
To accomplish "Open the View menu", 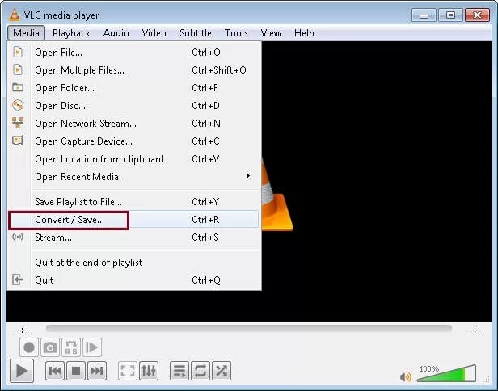I will tap(271, 33).
